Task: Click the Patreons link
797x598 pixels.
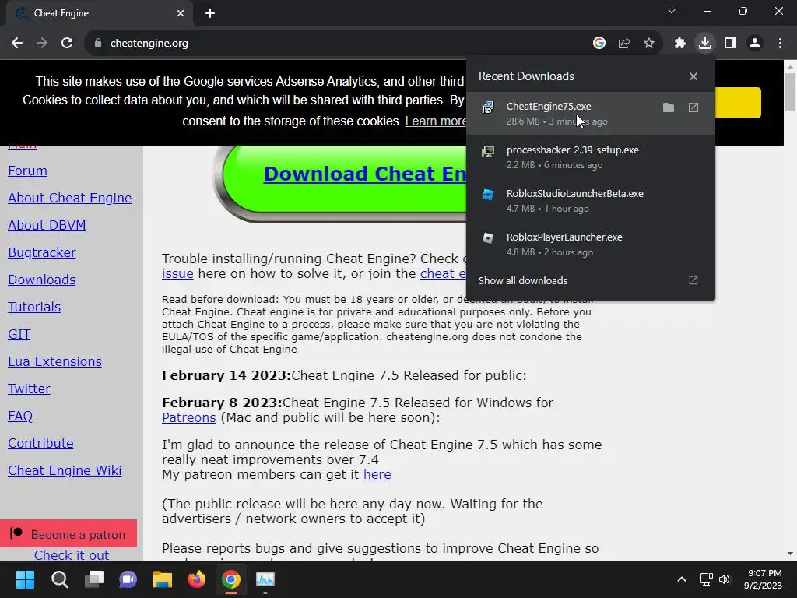Action: (x=189, y=417)
